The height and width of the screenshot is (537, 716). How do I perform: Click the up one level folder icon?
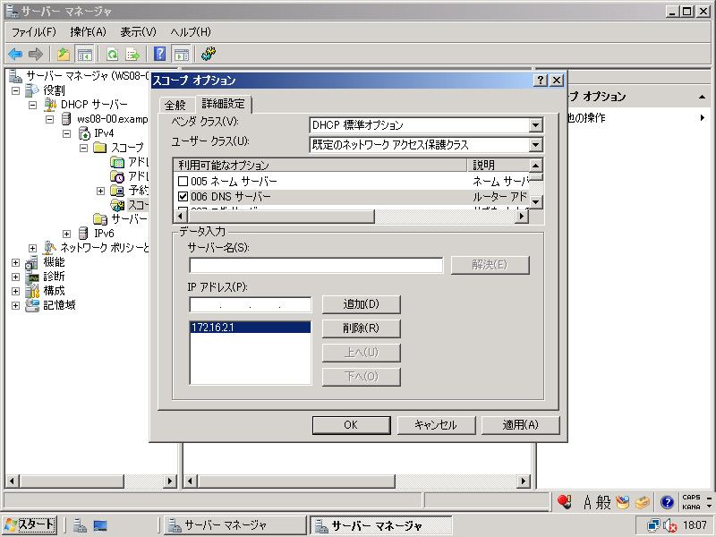tap(64, 54)
